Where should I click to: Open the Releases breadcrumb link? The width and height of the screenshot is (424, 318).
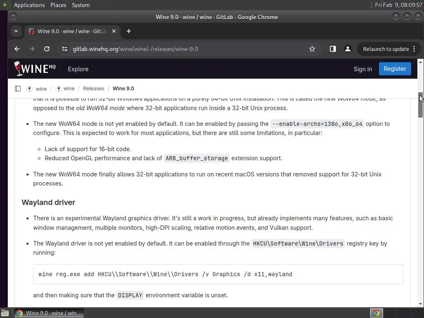[94, 89]
